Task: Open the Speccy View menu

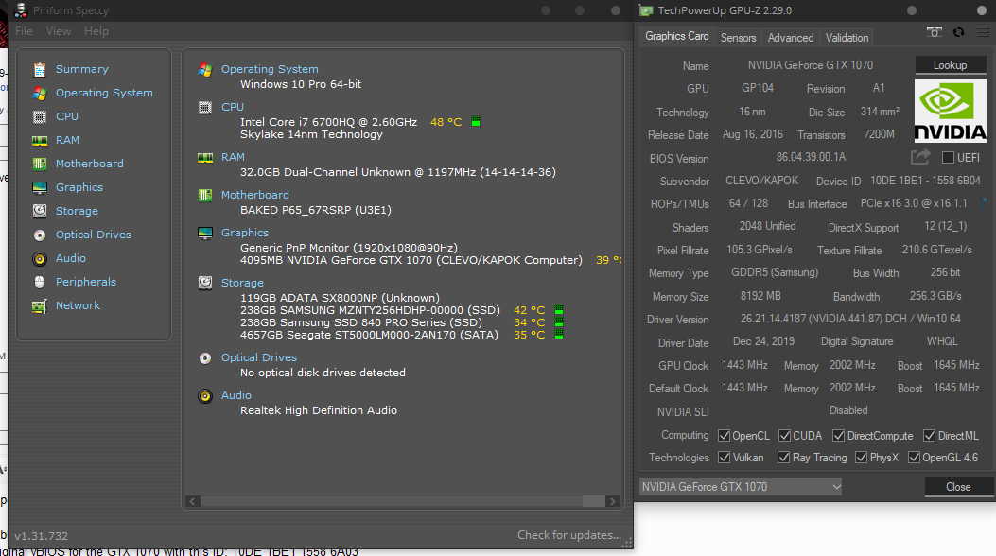Action: click(x=59, y=31)
